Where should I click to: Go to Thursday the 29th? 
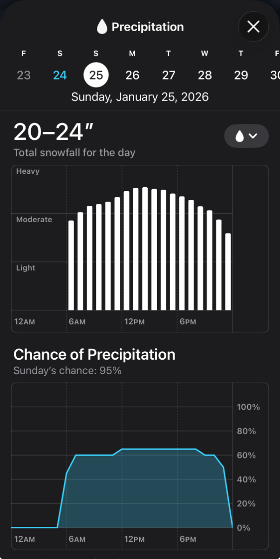241,75
